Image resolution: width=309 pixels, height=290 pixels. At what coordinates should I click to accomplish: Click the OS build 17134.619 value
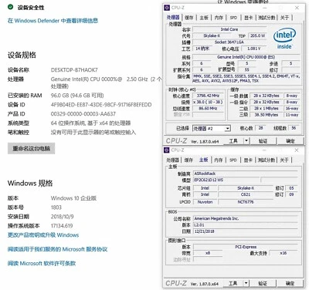[62, 226]
